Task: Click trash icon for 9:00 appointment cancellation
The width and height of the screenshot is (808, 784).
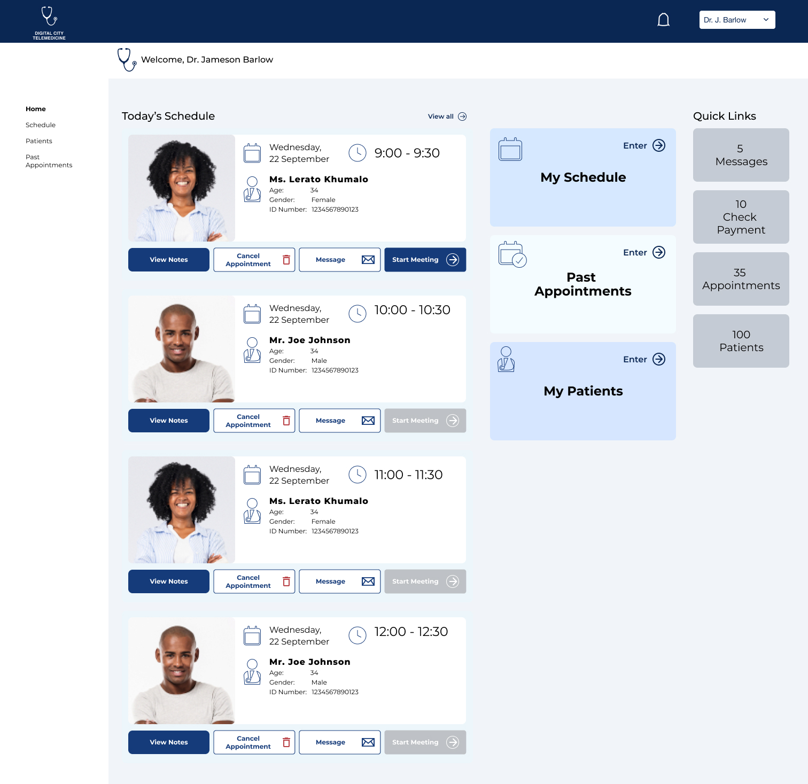Action: [286, 260]
